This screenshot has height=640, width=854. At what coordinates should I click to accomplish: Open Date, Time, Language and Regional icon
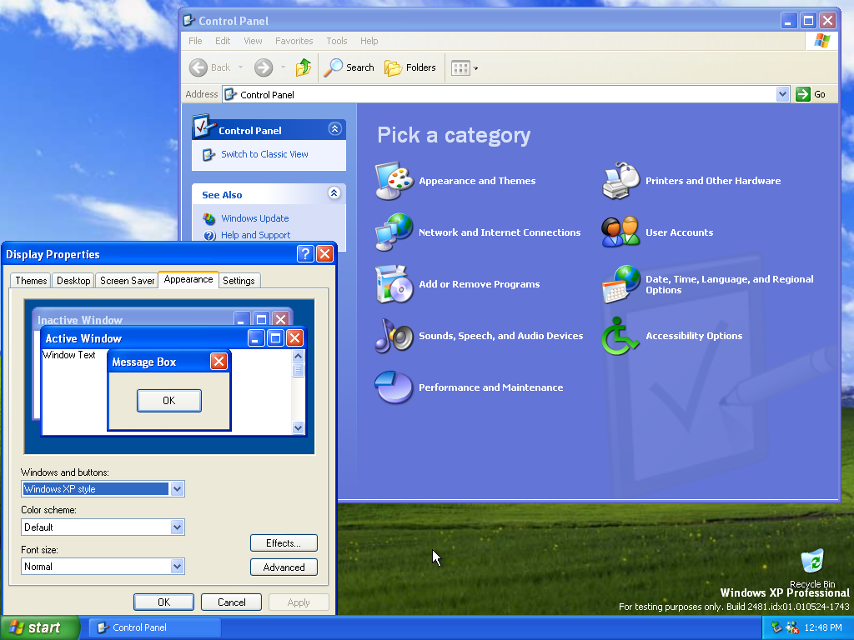[620, 284]
